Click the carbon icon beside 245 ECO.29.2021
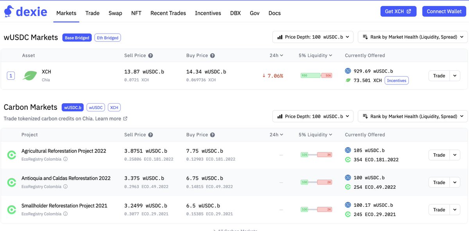 click(x=348, y=214)
